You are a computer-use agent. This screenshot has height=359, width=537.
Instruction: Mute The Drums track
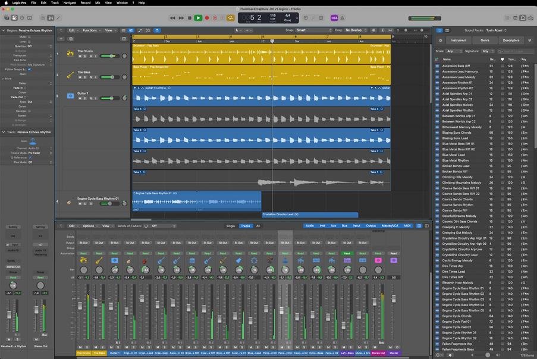pos(80,56)
